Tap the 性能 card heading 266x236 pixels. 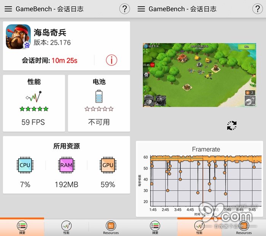34,82
